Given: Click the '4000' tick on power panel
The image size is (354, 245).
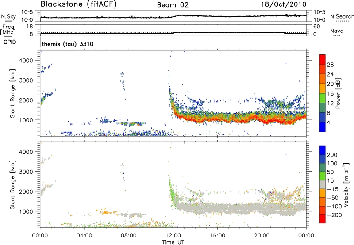Looking at the screenshot, I should point(26,61).
